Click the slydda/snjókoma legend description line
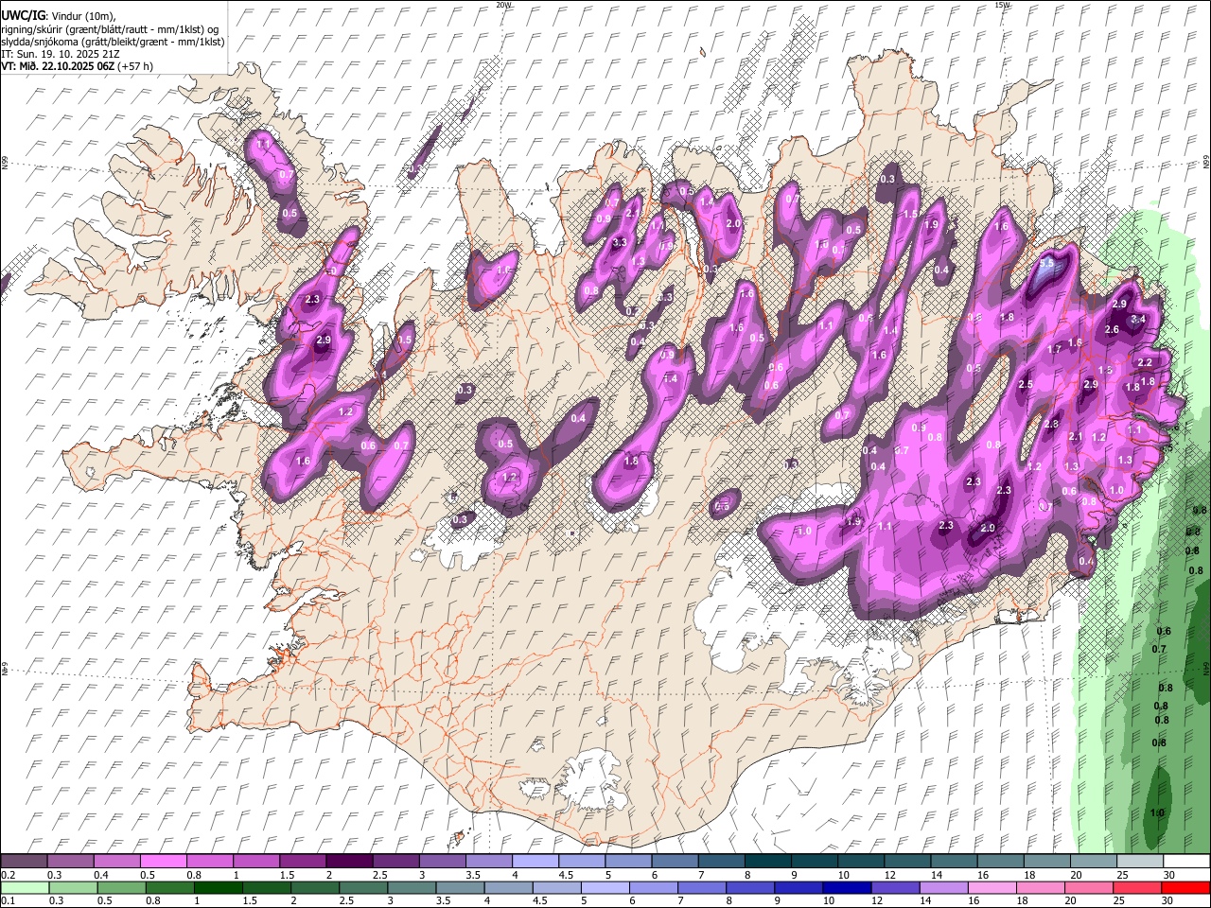This screenshot has width=1211, height=908. tap(113, 42)
